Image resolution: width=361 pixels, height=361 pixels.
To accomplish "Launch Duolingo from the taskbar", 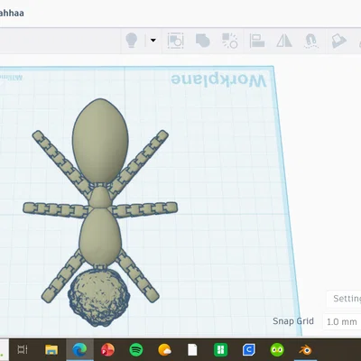I will pyautogui.click(x=277, y=350).
